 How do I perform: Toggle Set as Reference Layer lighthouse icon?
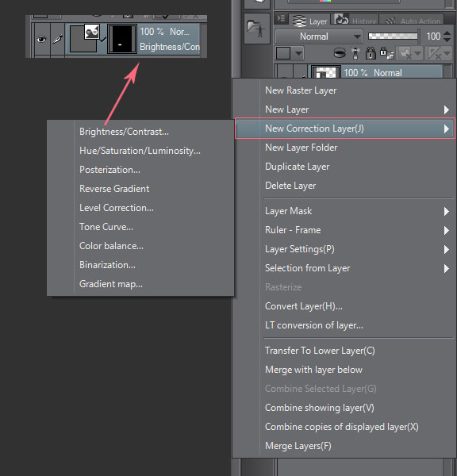(355, 53)
